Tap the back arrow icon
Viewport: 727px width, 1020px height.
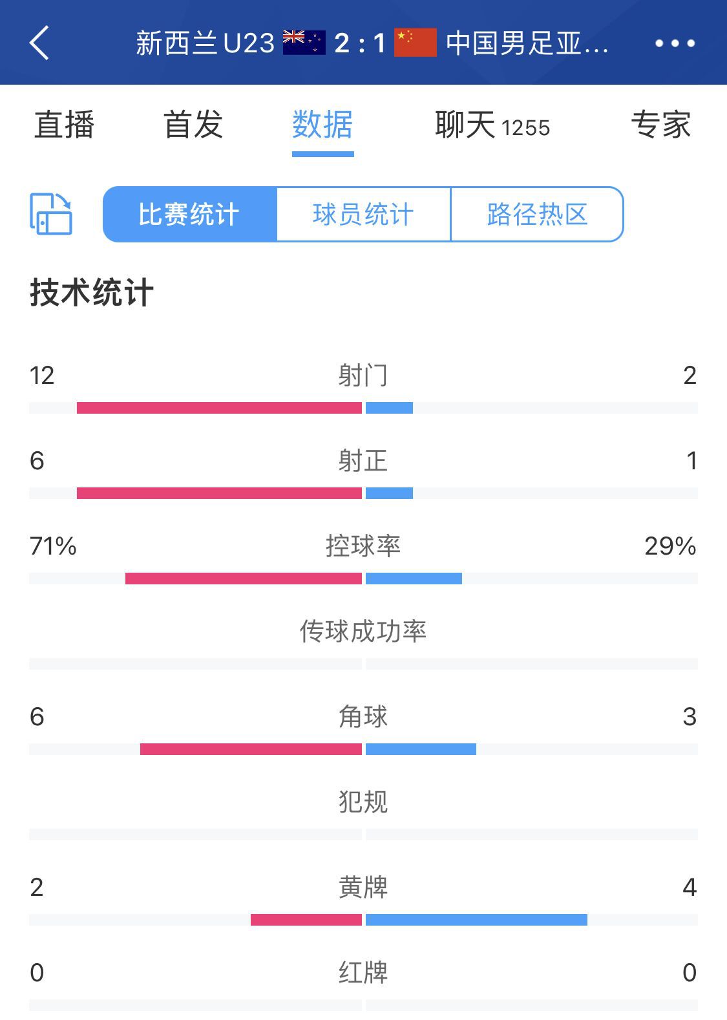39,43
